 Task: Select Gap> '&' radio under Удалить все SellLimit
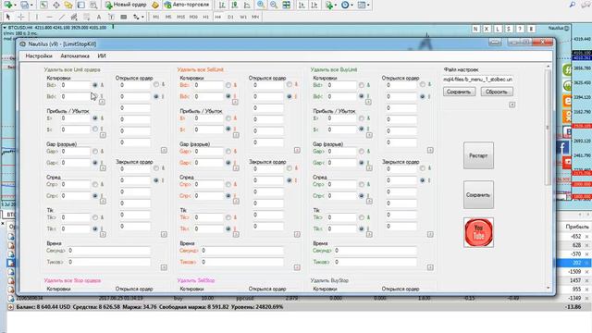tap(228, 152)
